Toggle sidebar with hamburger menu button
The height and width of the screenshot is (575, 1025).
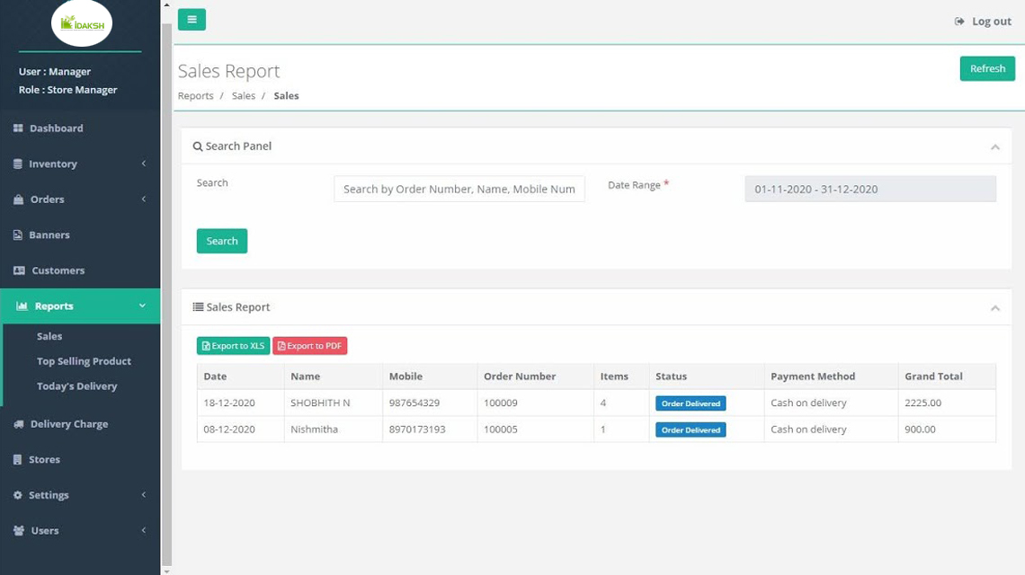click(192, 20)
